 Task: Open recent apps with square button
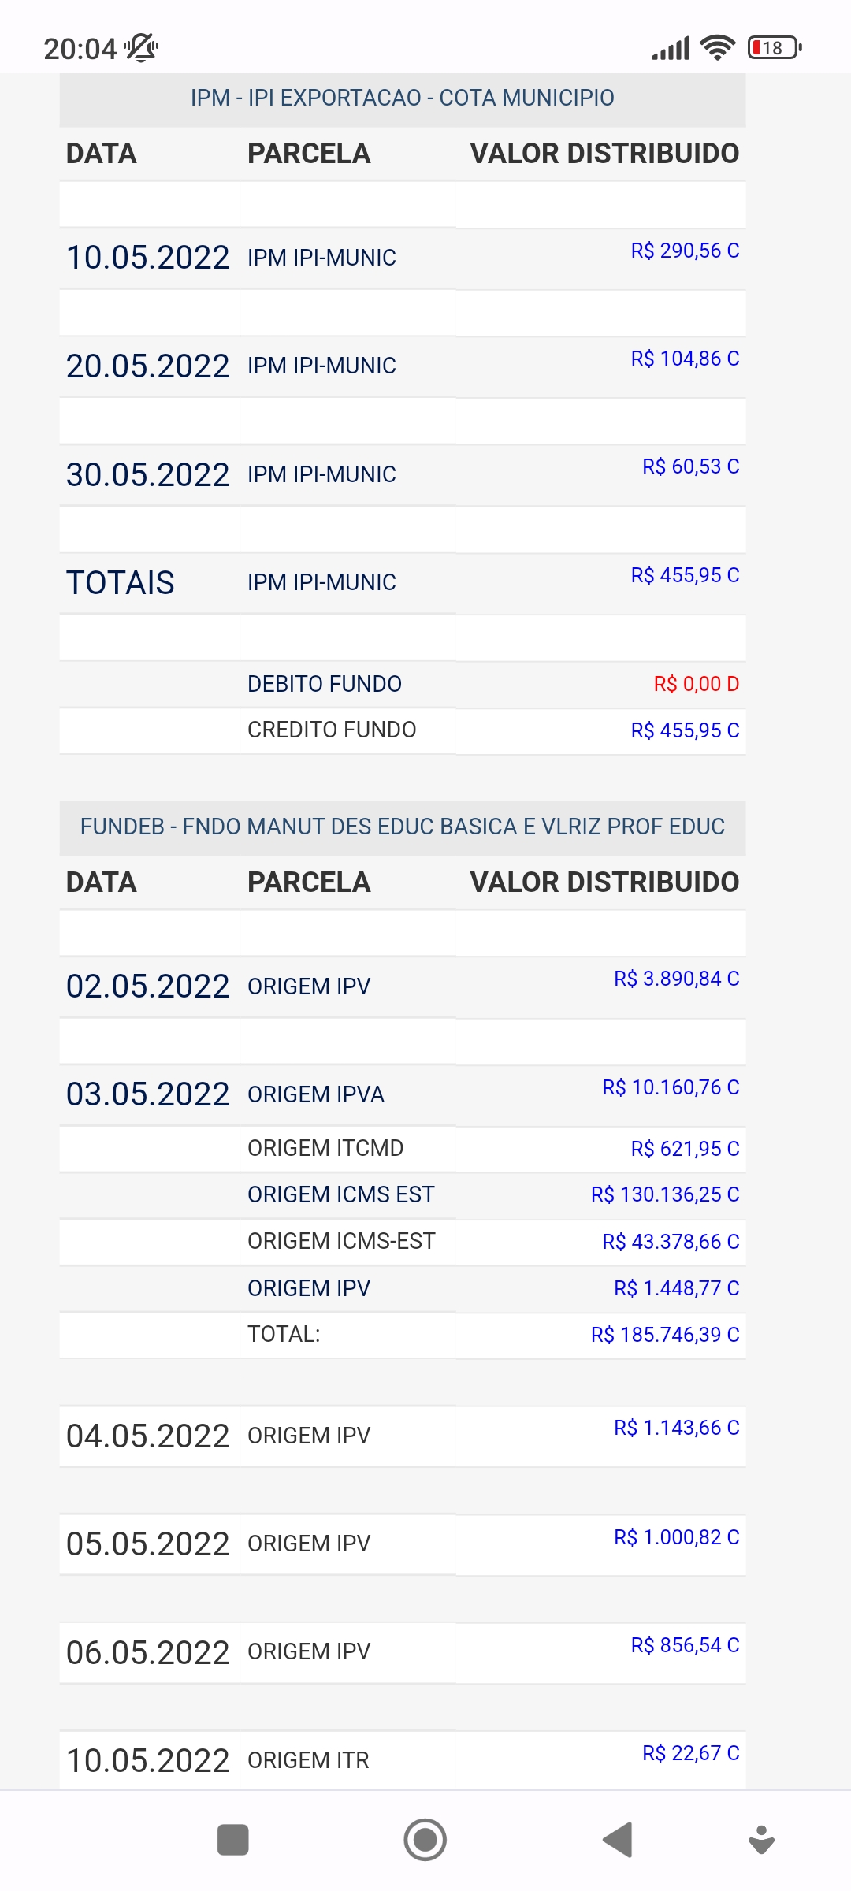pyautogui.click(x=232, y=1840)
